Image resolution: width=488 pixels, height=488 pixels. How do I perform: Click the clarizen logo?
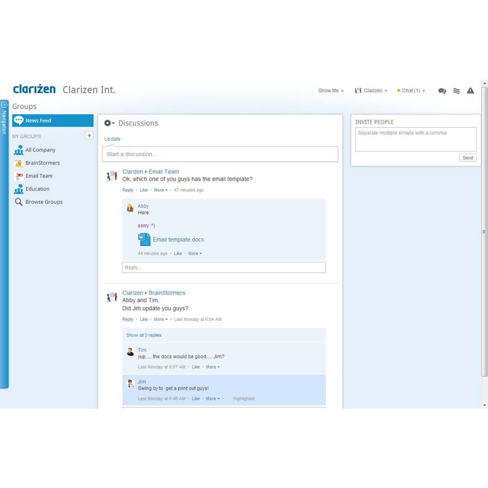(34, 89)
